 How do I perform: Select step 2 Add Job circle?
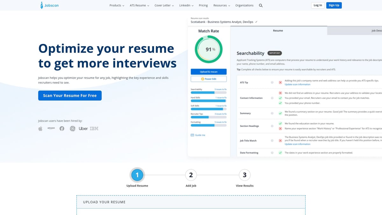pos(191,175)
